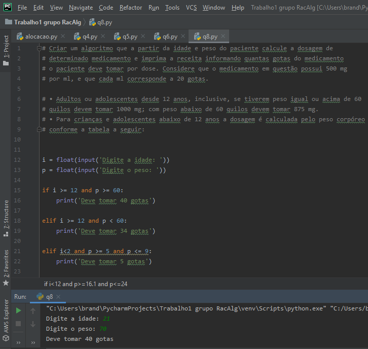The width and height of the screenshot is (368, 349).
Task: Open the Navigate menu
Action: (81, 8)
